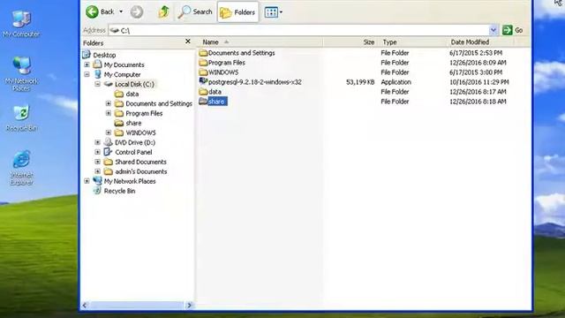The height and width of the screenshot is (318, 565).
Task: Select Recycle Bin desktop icon
Action: (21, 118)
